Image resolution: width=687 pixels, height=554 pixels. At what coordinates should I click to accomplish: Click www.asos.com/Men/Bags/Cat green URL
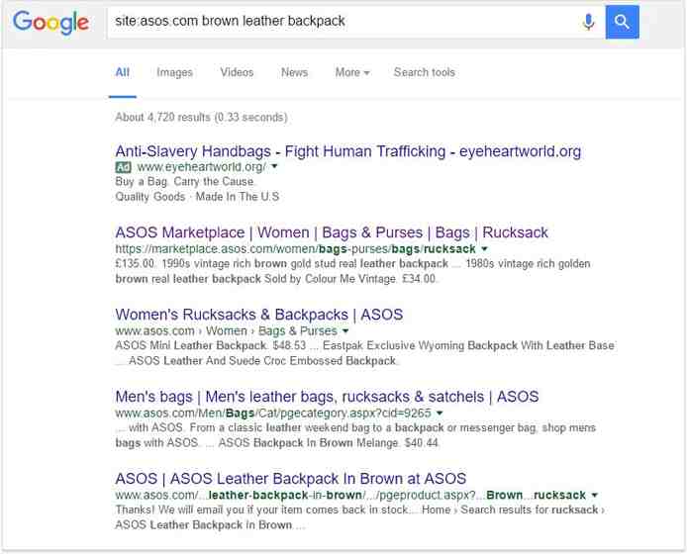273,413
